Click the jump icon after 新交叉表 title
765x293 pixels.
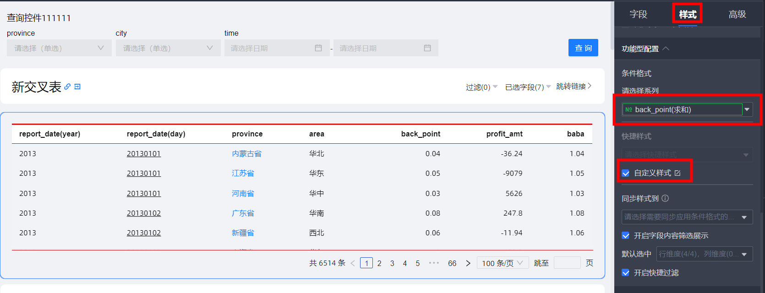77,87
